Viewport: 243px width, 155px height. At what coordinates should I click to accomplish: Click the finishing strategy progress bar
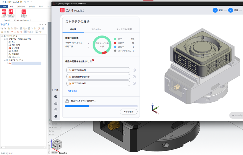[x=101, y=106]
